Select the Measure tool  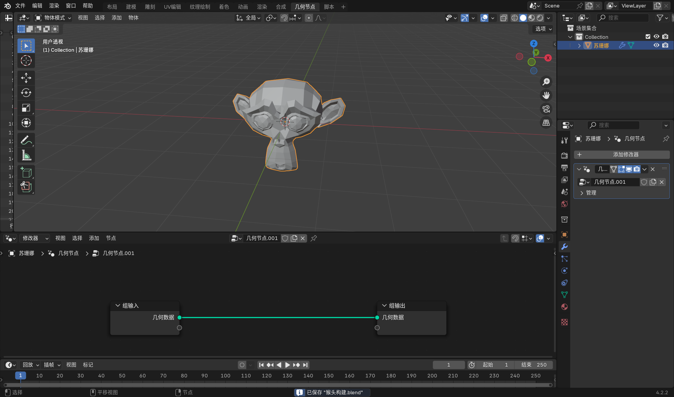pos(26,155)
